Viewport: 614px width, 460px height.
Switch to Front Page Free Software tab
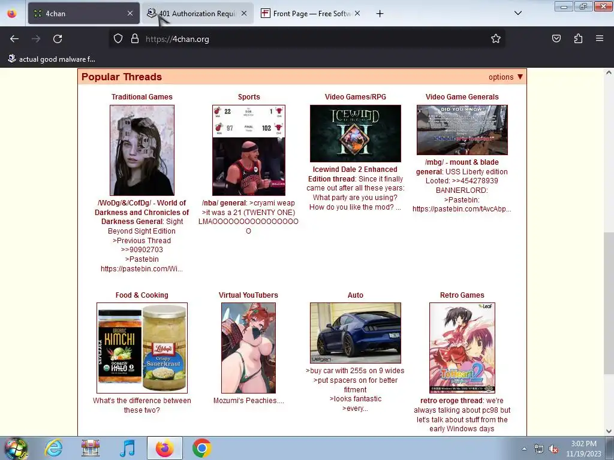[311, 13]
